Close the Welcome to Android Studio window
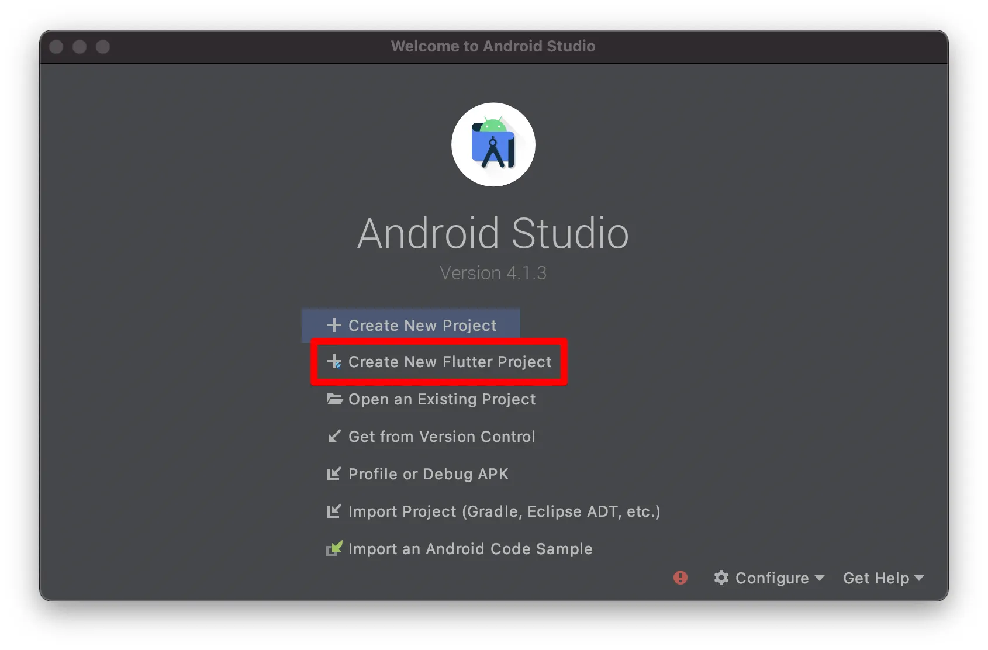Image resolution: width=988 pixels, height=650 pixels. click(56, 47)
